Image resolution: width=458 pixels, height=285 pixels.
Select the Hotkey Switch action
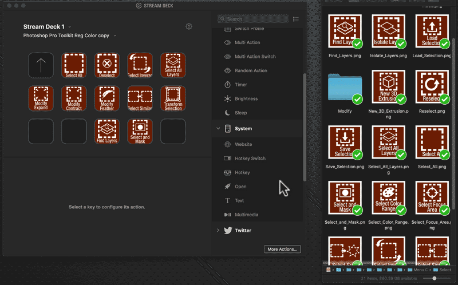[257, 159]
